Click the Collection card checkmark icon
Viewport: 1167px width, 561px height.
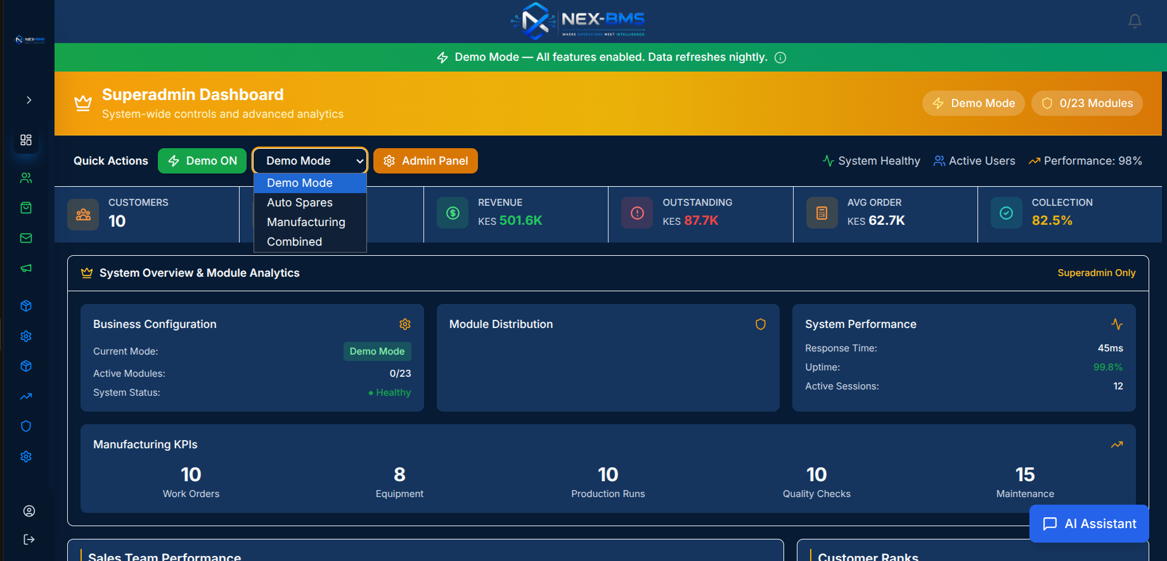[1006, 213]
